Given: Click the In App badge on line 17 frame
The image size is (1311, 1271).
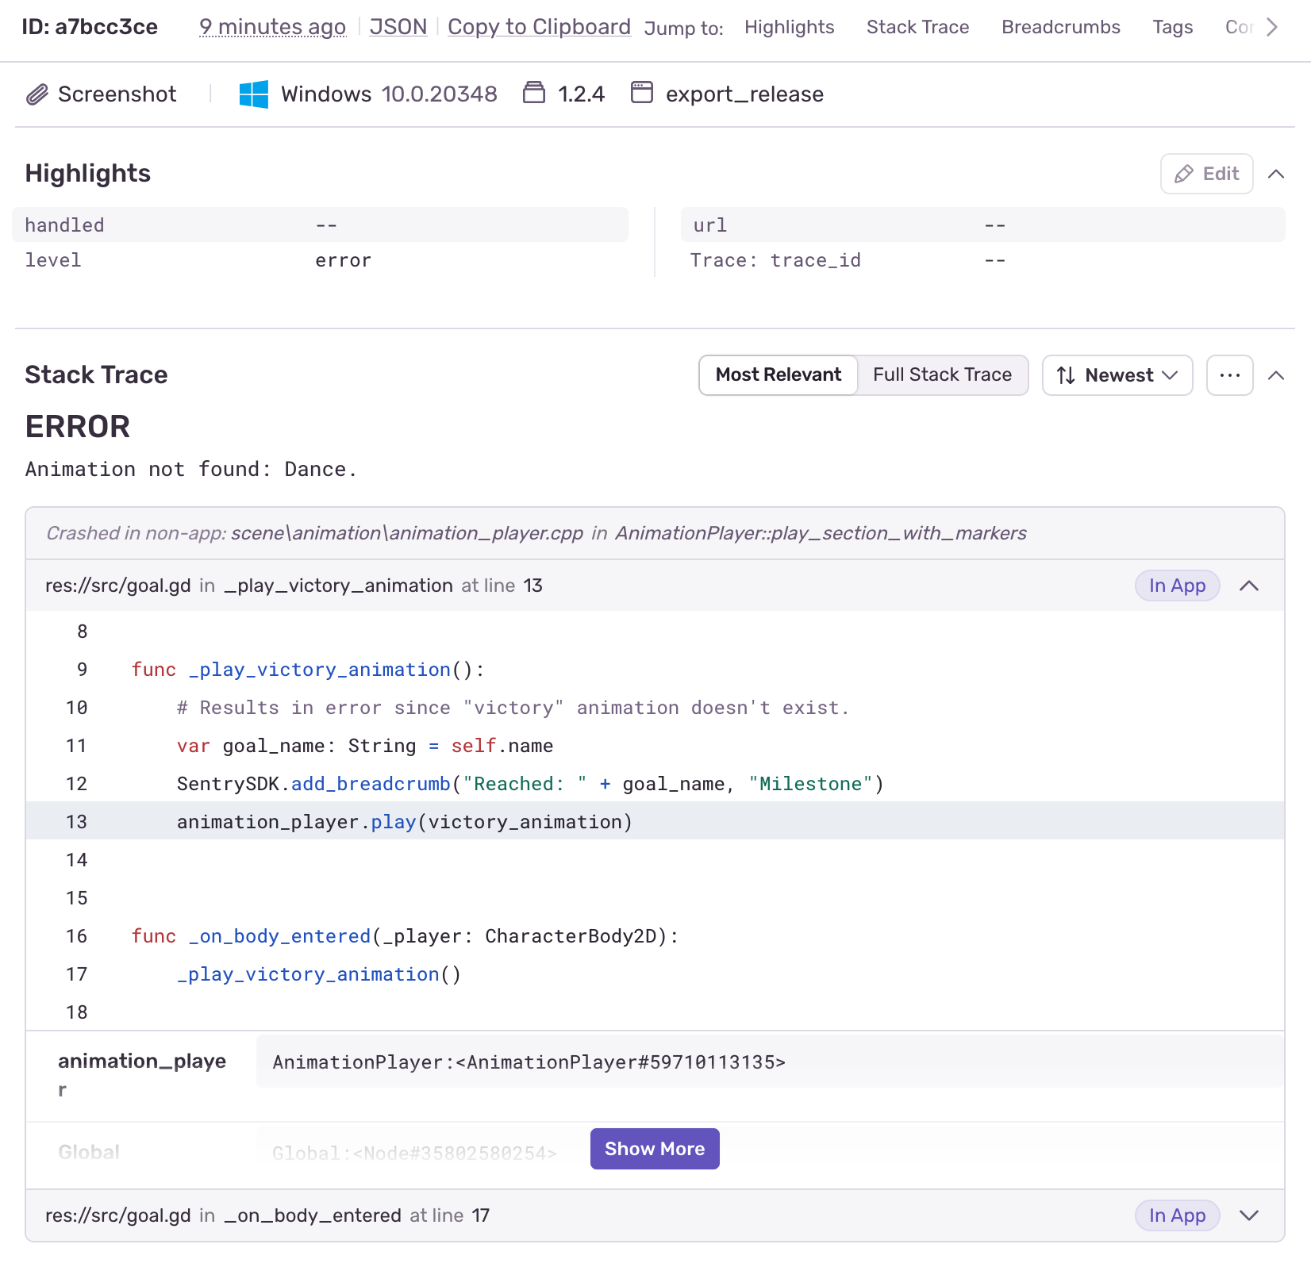Looking at the screenshot, I should [1178, 1215].
